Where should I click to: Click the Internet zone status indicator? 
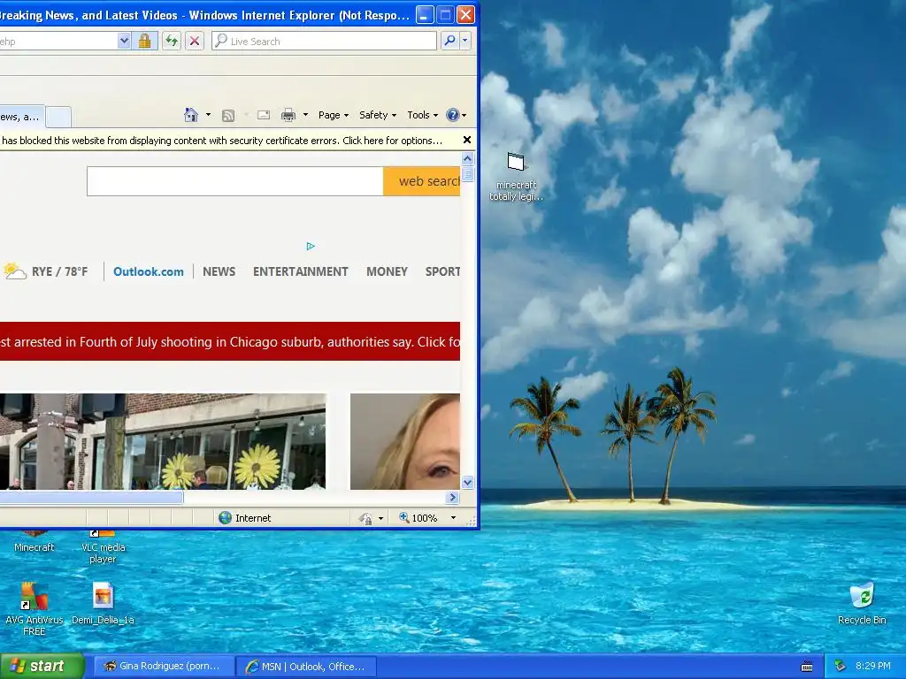[245, 518]
